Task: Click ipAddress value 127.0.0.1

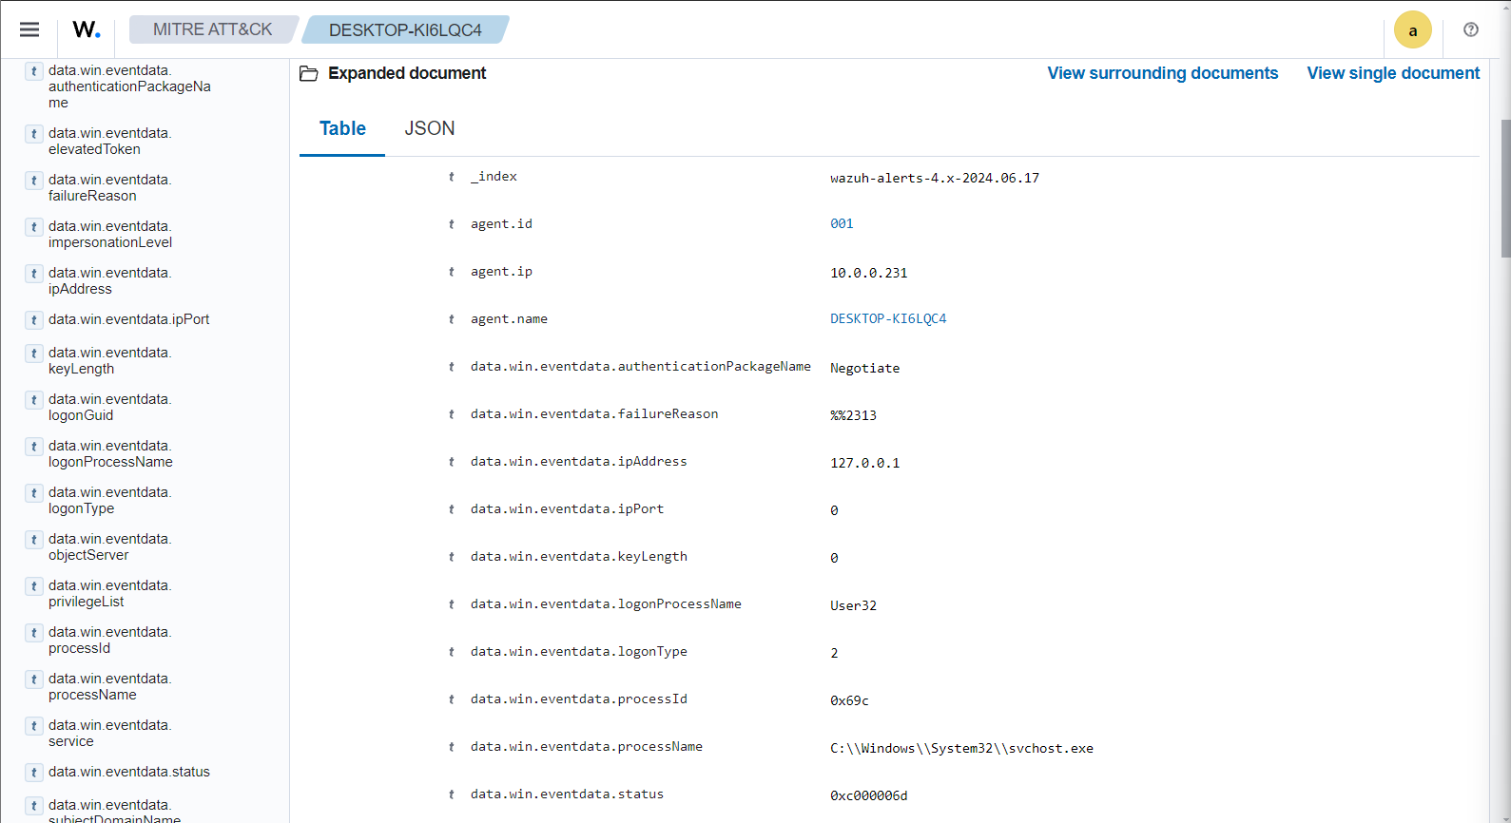Action: pyautogui.click(x=864, y=463)
